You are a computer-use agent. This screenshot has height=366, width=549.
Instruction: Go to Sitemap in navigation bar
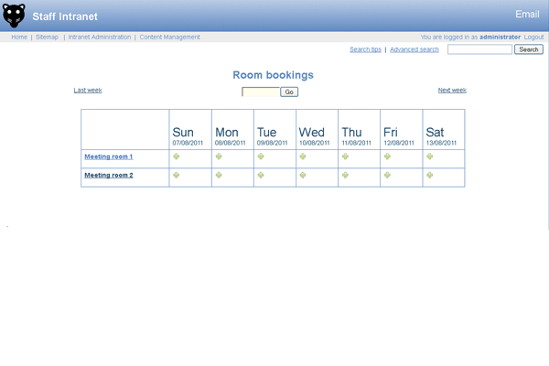[47, 38]
